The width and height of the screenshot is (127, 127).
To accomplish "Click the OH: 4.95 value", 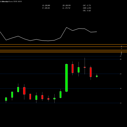I will (87, 8).
